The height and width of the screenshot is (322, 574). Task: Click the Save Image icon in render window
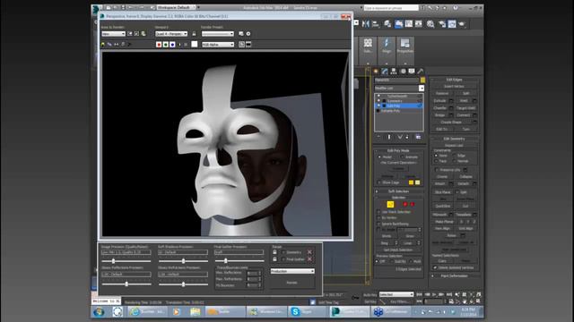103,44
